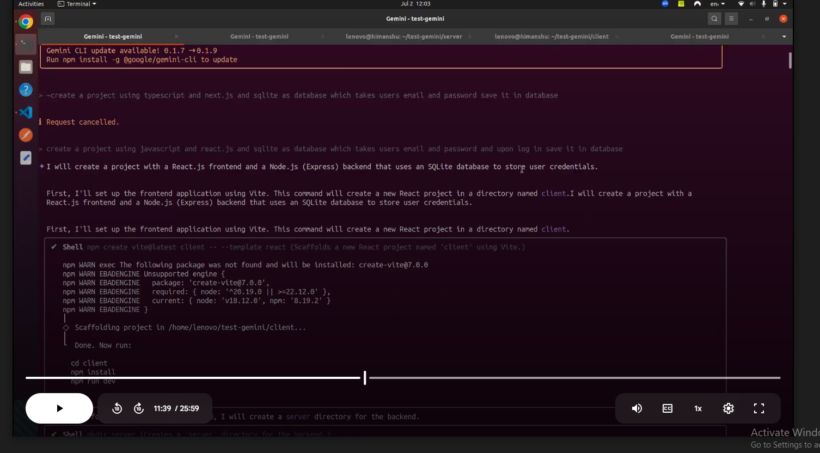This screenshot has height=453, width=820.
Task: Click the video progress bar handle
Action: (365, 377)
